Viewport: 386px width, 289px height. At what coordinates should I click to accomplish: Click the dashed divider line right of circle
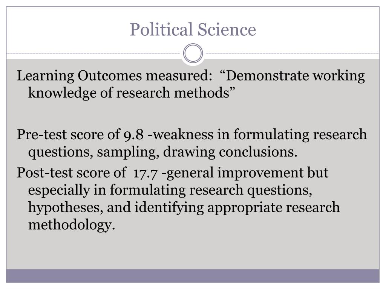click(x=291, y=53)
